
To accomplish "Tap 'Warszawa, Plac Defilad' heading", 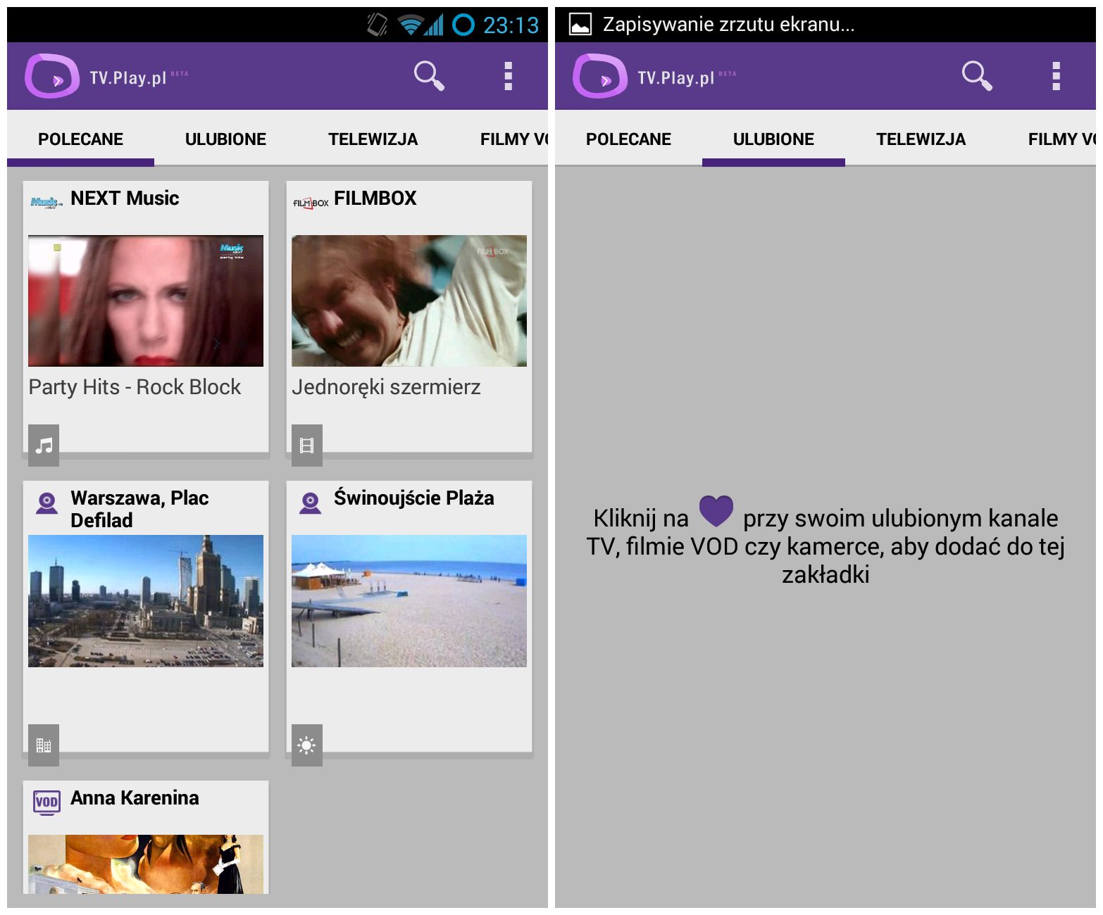I will point(139,509).
